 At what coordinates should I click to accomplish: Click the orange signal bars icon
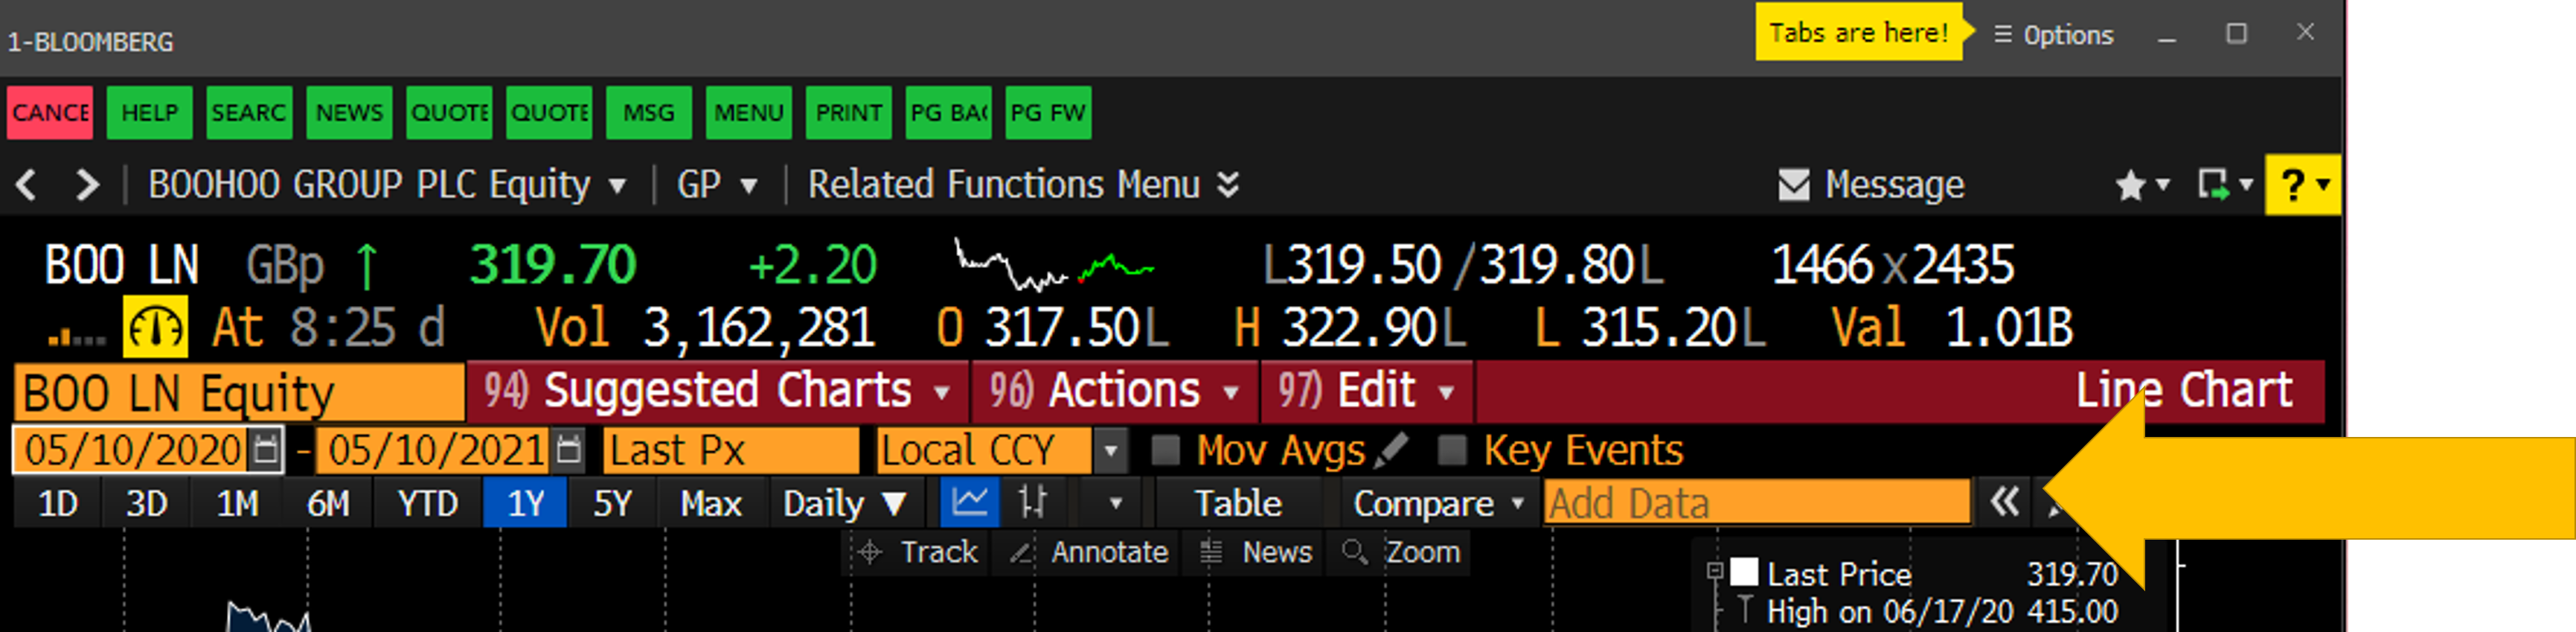click(77, 337)
